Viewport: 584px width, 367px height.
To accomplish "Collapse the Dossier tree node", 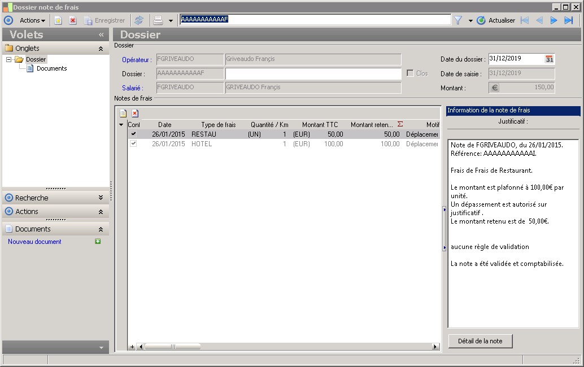I will (x=8, y=59).
